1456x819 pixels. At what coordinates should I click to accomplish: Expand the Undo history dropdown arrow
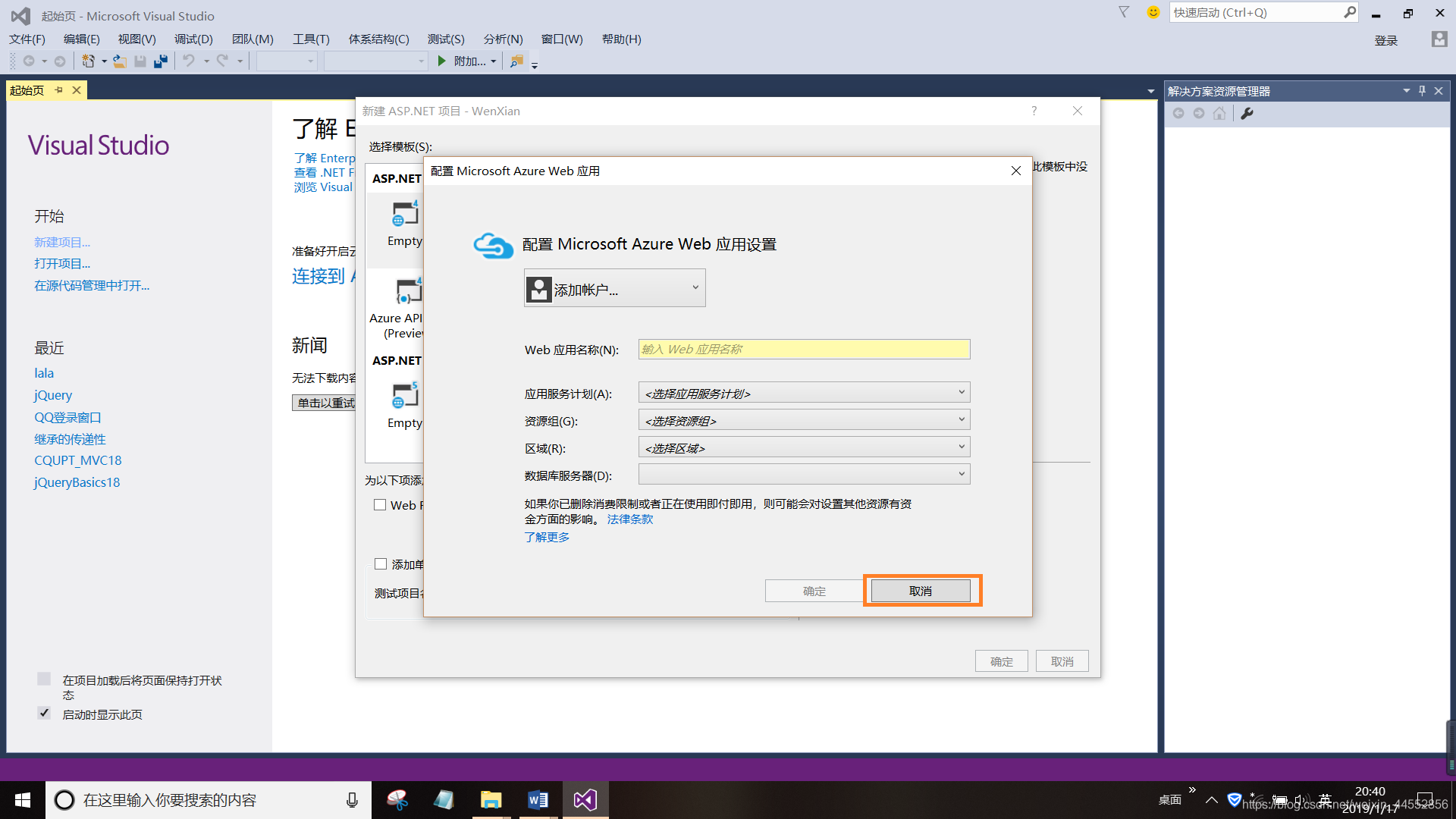click(206, 61)
